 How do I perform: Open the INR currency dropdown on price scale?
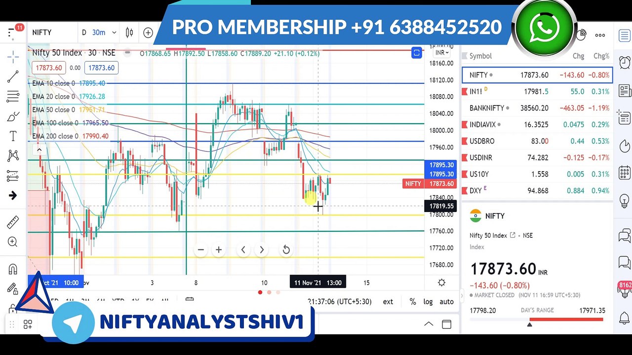(x=442, y=53)
